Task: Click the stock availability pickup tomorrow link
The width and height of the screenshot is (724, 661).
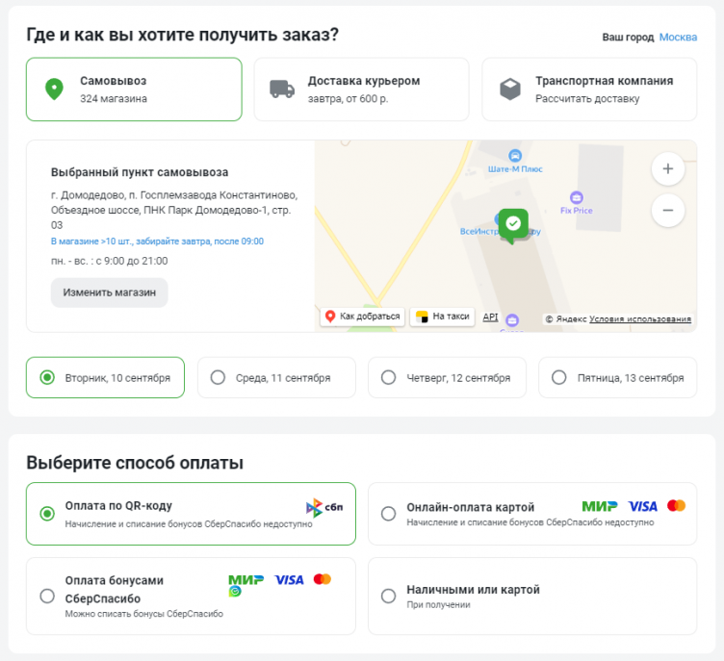Action: coord(157,242)
